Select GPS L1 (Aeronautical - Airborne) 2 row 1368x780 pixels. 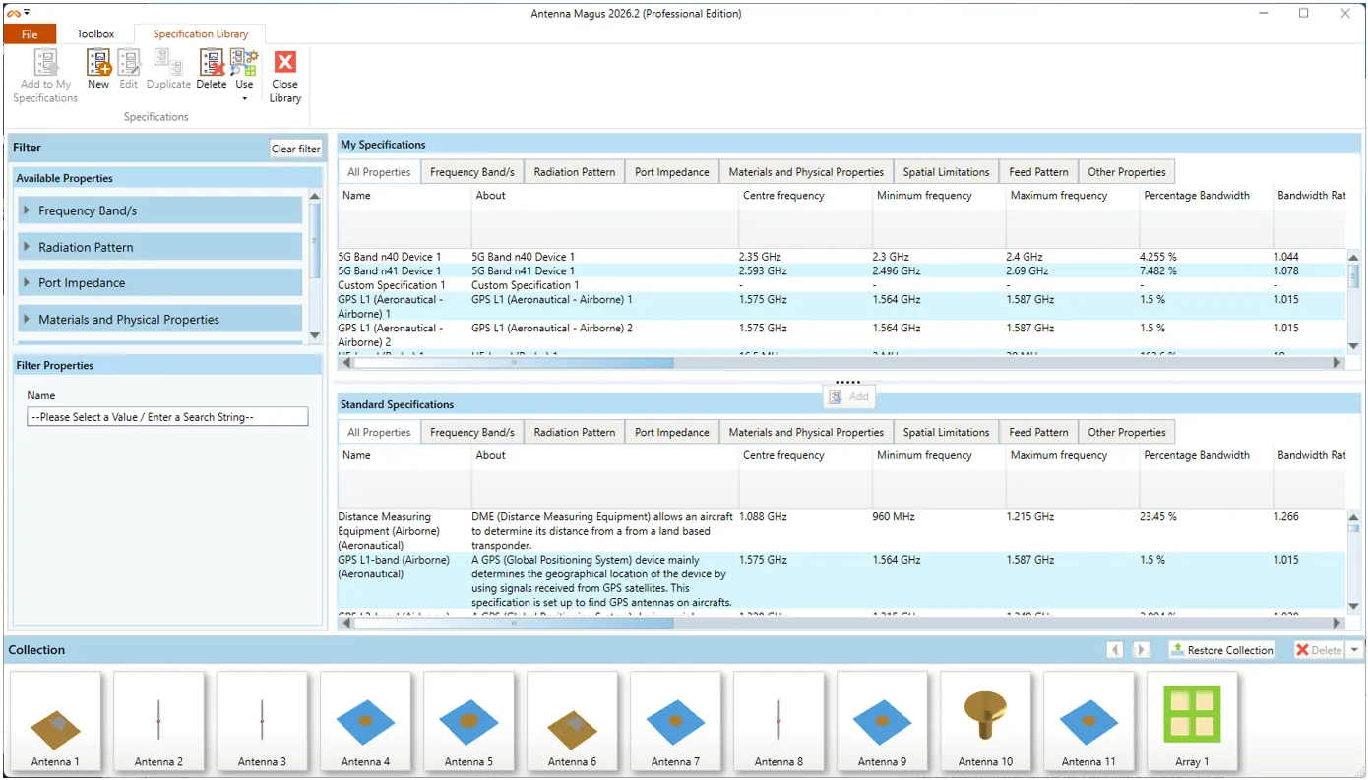click(x=841, y=334)
